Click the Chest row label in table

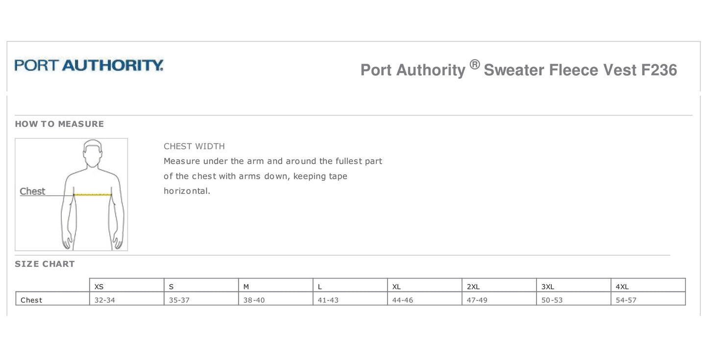pyautogui.click(x=31, y=300)
